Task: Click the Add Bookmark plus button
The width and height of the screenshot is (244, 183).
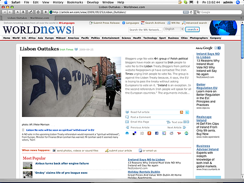Action: click(x=46, y=12)
